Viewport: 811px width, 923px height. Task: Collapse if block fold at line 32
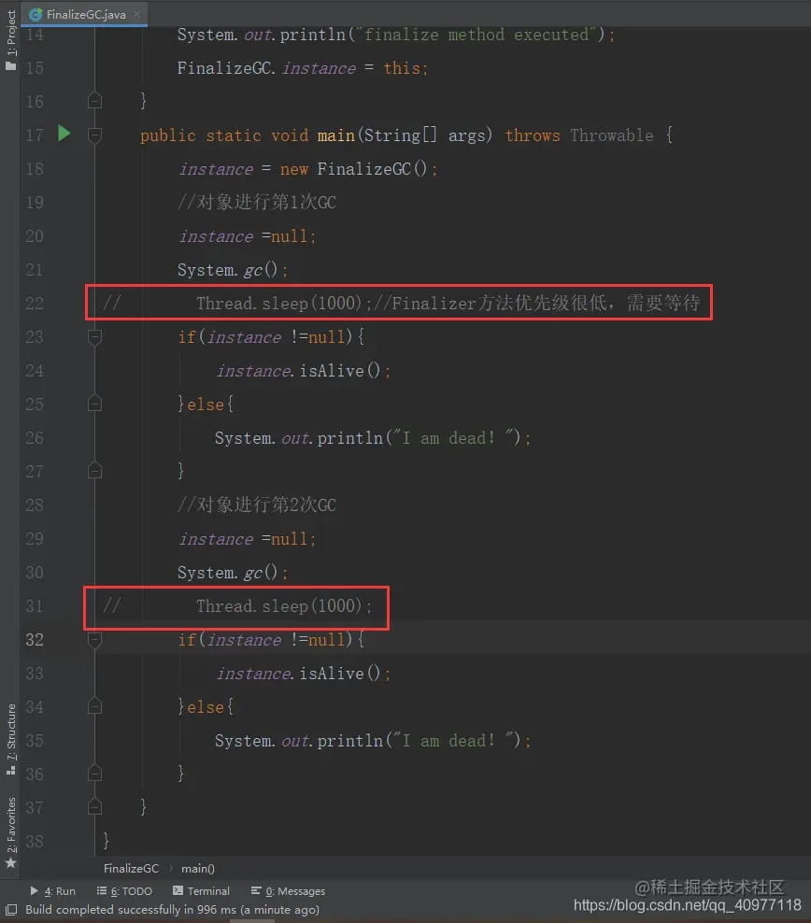click(94, 640)
